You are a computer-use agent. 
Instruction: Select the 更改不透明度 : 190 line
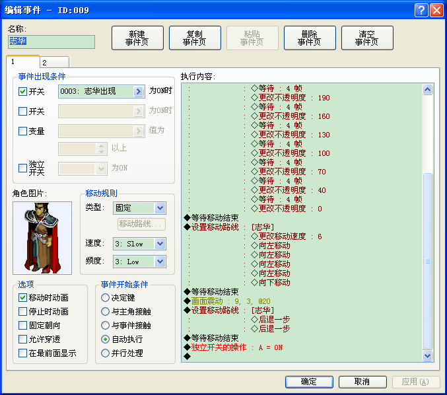[291, 98]
